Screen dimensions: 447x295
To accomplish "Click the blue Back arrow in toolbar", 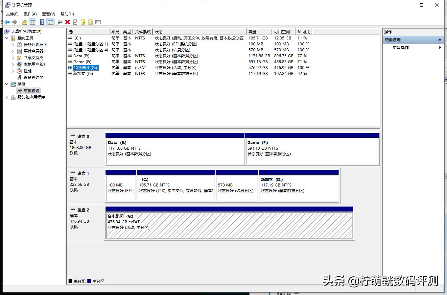I will coord(7,22).
